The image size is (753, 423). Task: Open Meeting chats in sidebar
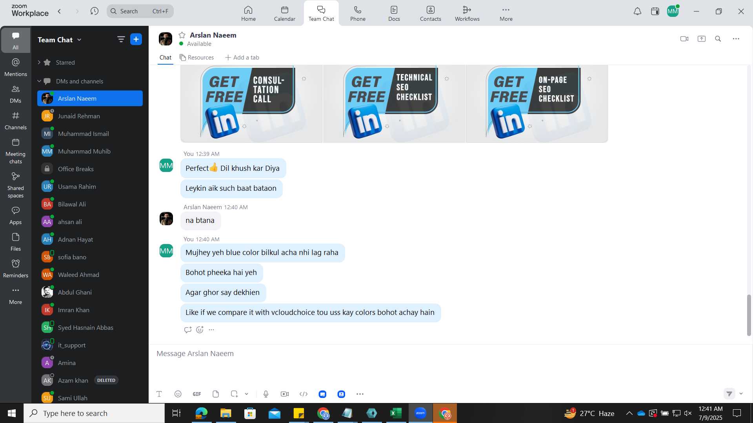16,151
